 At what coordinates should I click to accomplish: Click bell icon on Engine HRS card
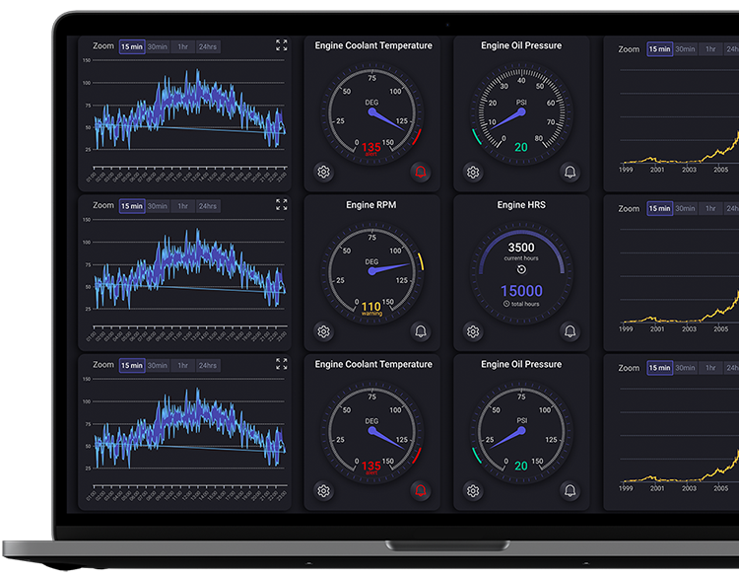coord(570,331)
